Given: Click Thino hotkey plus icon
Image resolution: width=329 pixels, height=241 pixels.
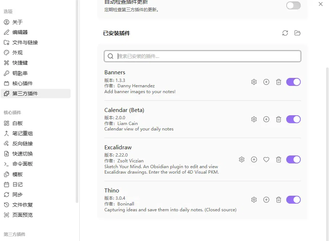Looking at the screenshot, I should pyautogui.click(x=266, y=200).
